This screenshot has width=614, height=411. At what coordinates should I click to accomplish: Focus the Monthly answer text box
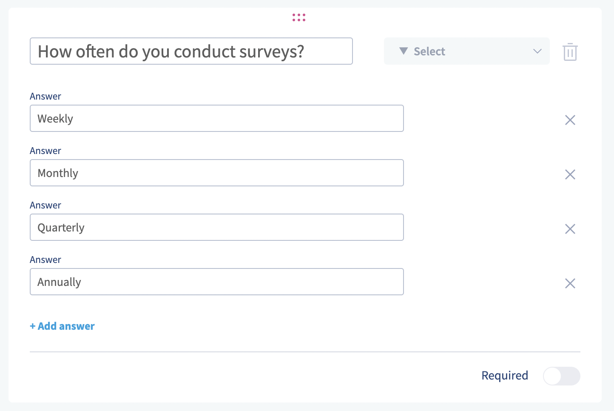pyautogui.click(x=216, y=173)
